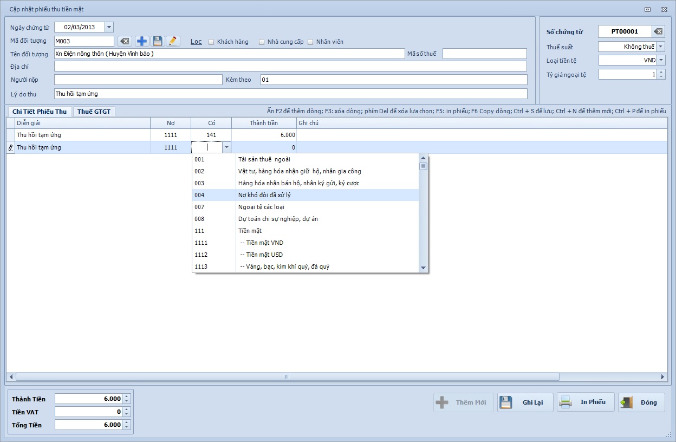Switch to the Thuế GTGT tab
This screenshot has width=676, height=442.
click(x=94, y=112)
